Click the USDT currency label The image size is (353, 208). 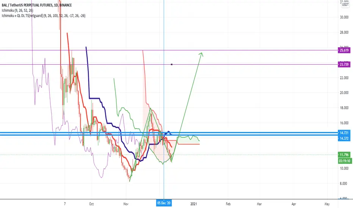pyautogui.click(x=345, y=5)
